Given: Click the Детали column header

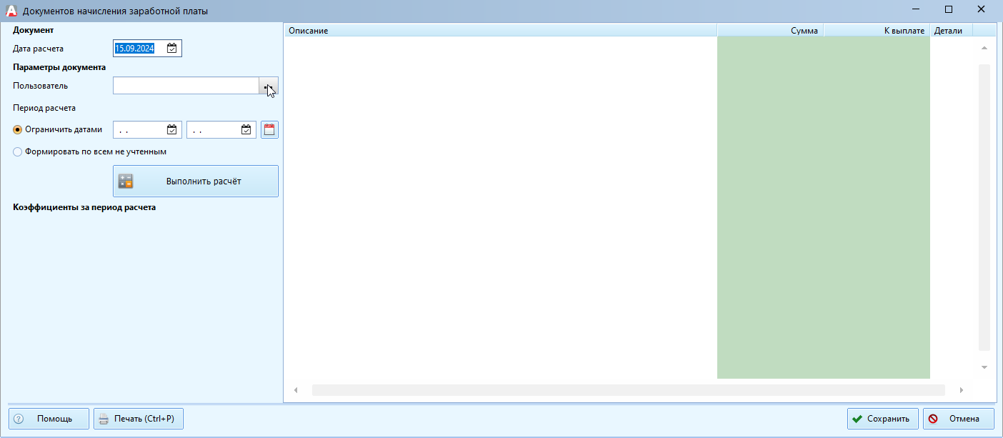Looking at the screenshot, I should 950,31.
